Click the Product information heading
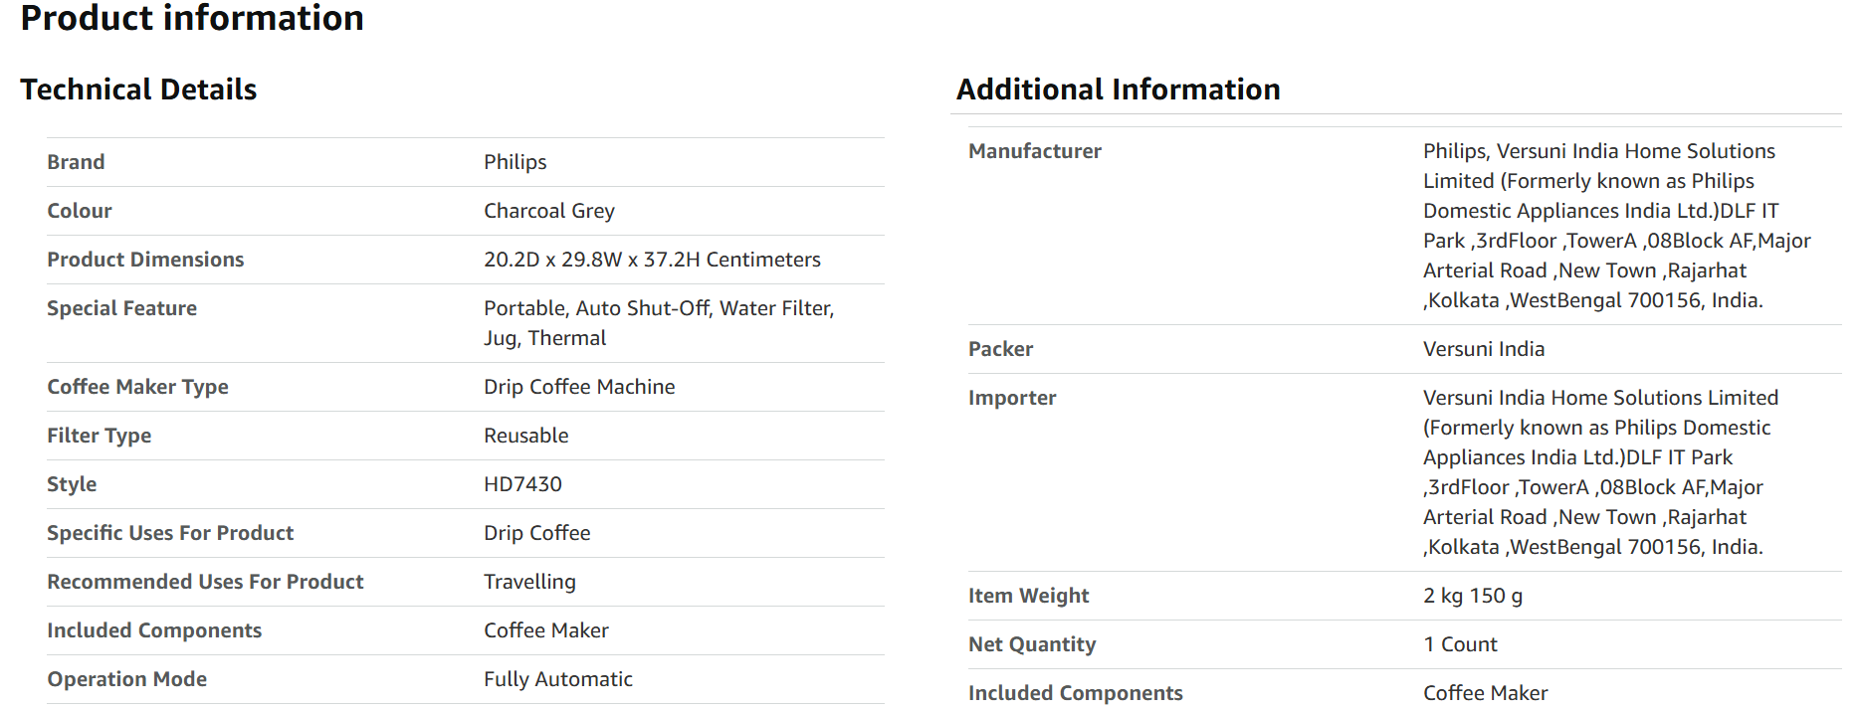The height and width of the screenshot is (712, 1862). [192, 18]
